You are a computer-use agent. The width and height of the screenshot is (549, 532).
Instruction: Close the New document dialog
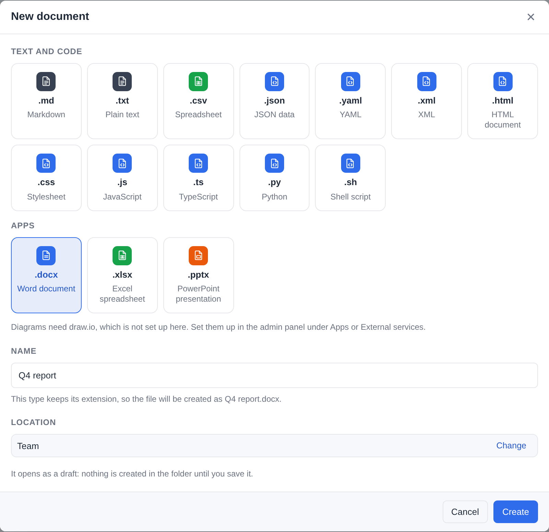tap(531, 17)
